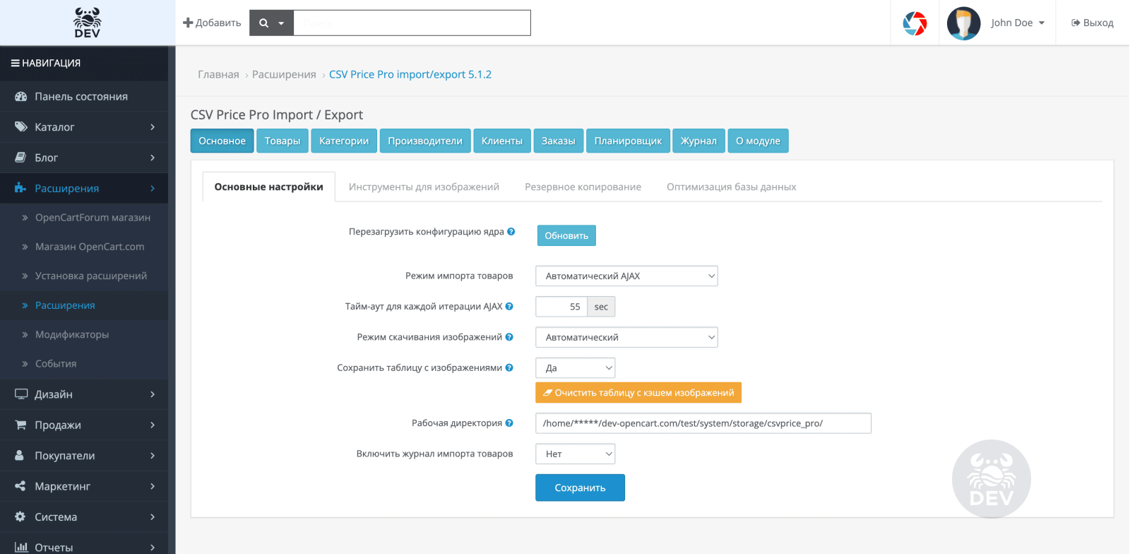This screenshot has width=1130, height=554.
Task: Click the Маркетинг share icon
Action: (20, 486)
